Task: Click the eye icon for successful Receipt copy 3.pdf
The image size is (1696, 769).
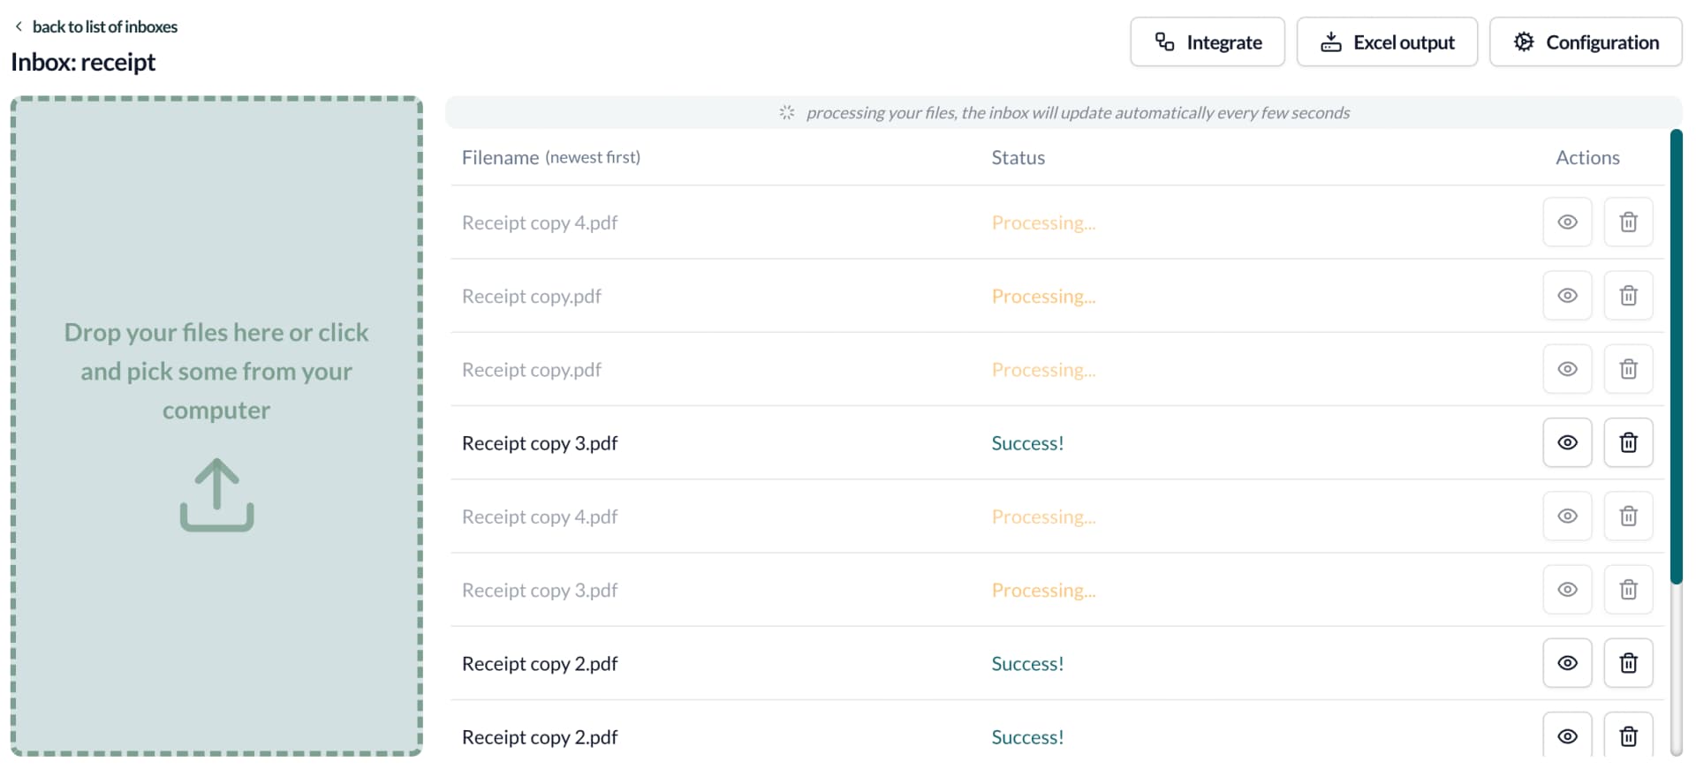Action: (x=1567, y=442)
